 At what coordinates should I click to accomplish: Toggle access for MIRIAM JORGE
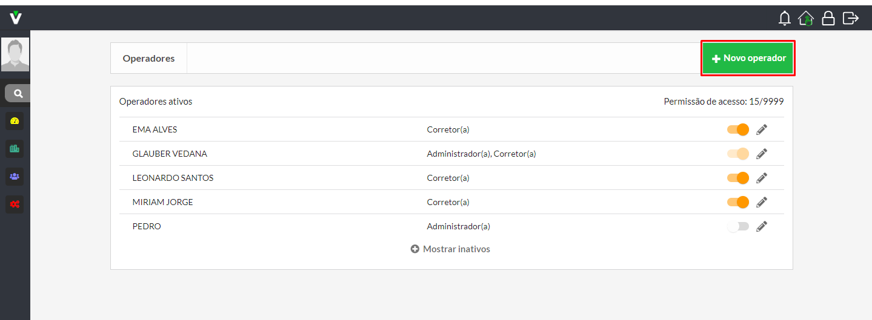pos(738,202)
